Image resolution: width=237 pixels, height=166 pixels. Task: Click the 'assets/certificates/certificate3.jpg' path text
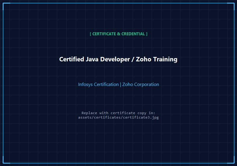click(x=118, y=117)
